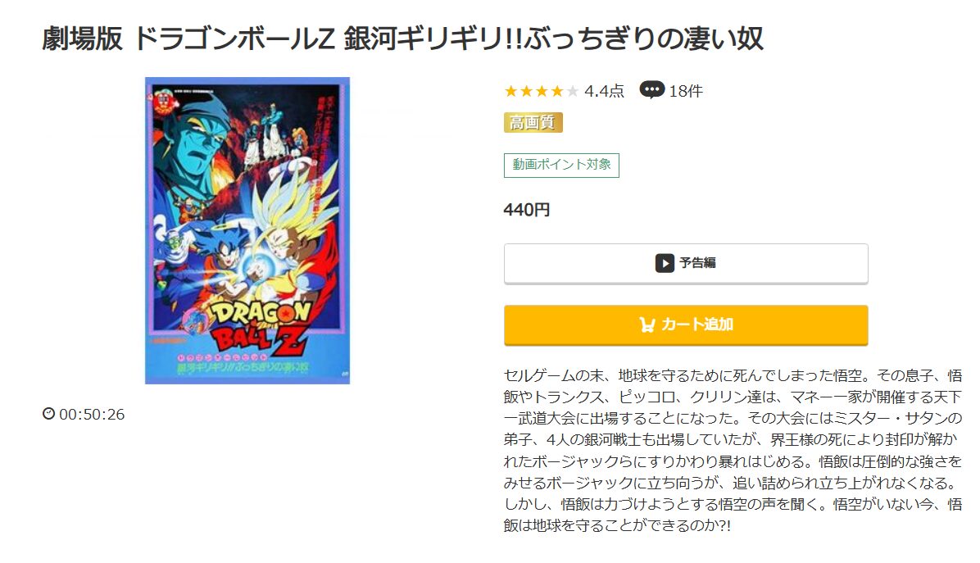Click the clock icon beside 00:50:26
Screen dimensions: 980x563
pyautogui.click(x=48, y=414)
